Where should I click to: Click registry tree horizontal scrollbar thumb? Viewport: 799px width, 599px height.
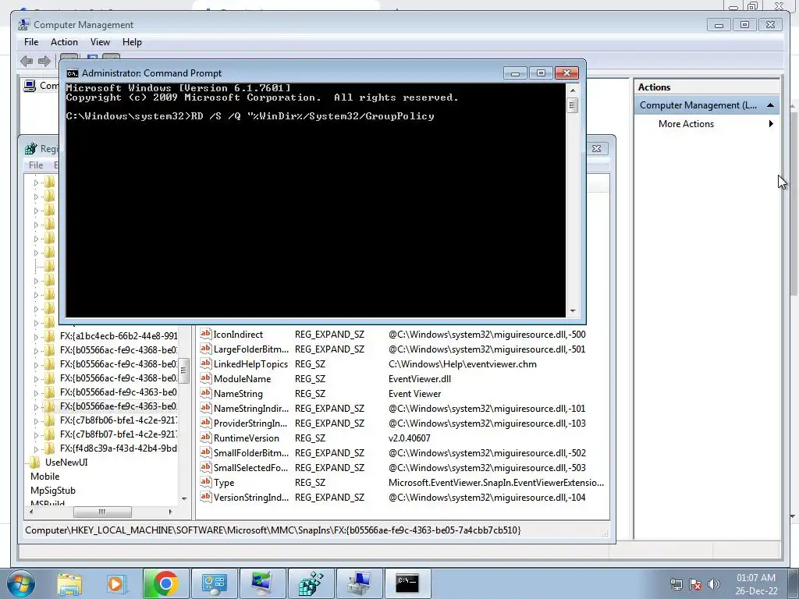click(x=102, y=512)
